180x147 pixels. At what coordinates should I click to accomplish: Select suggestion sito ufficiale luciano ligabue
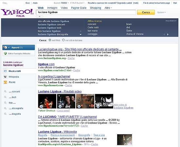coord(53,21)
